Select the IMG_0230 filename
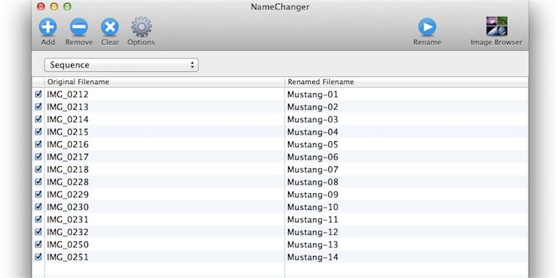 pos(67,207)
